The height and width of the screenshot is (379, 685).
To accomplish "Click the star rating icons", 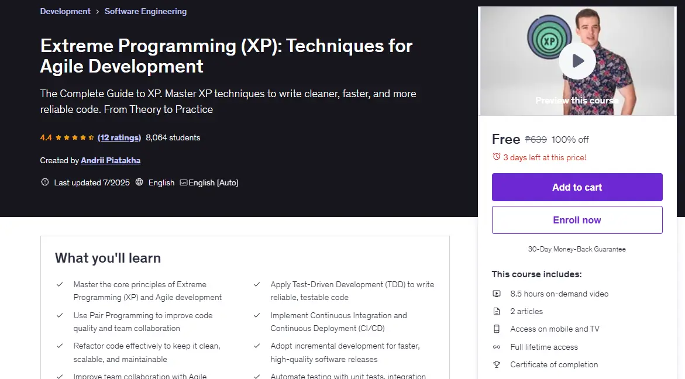I will tap(75, 137).
